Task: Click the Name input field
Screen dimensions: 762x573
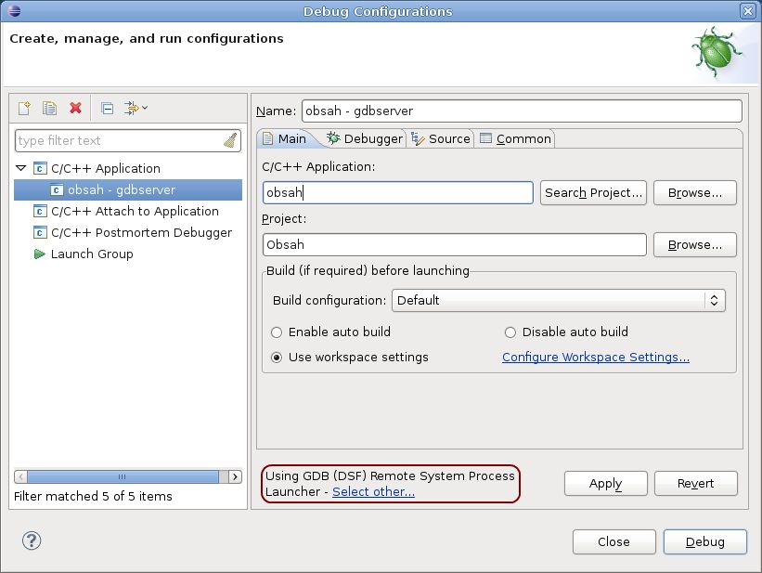Action: pos(522,111)
